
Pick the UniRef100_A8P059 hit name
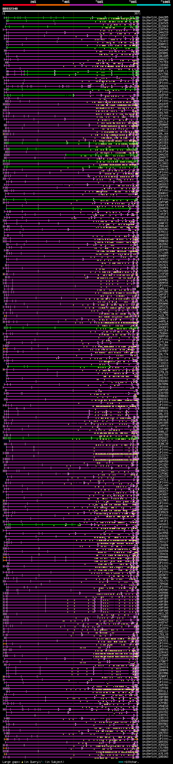click(155, 462)
